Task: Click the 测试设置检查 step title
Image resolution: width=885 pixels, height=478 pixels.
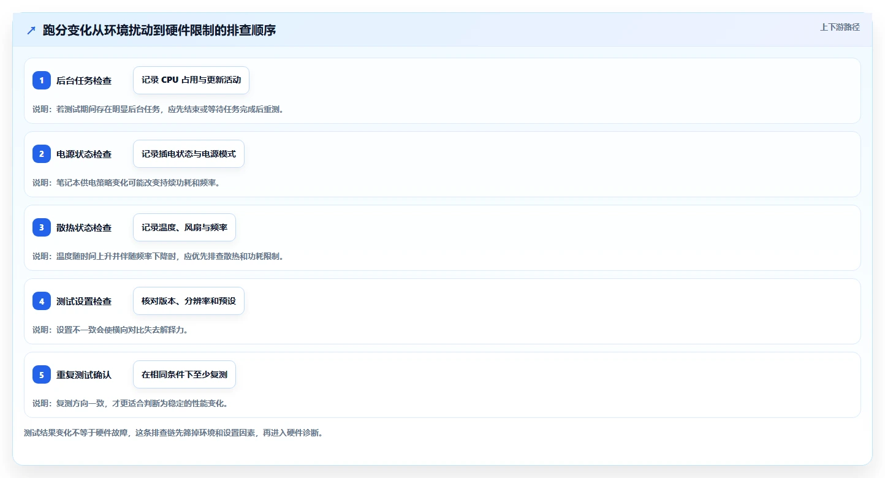Action: click(84, 301)
